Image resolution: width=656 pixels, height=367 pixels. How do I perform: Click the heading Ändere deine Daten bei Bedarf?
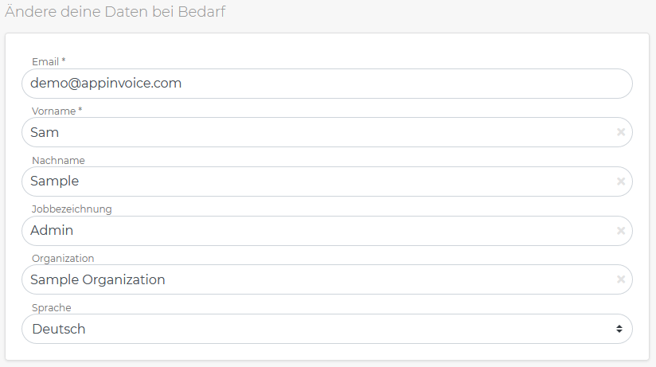(x=115, y=12)
